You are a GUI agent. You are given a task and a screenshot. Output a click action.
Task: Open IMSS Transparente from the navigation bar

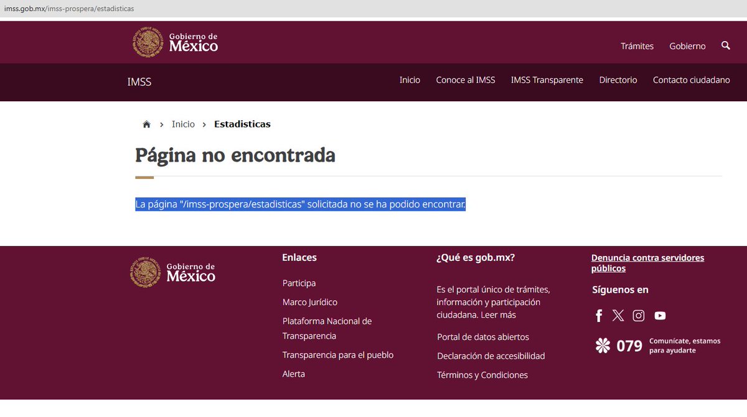click(x=547, y=80)
